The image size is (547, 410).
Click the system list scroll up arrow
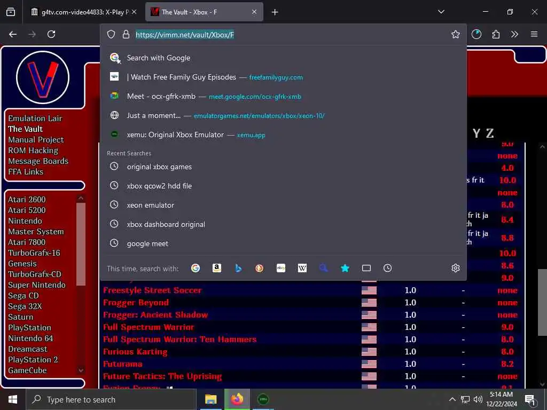pos(81,198)
